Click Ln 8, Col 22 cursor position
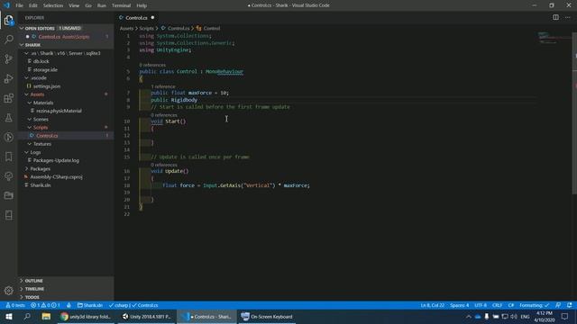This screenshot has height=324, width=577. pos(432,305)
